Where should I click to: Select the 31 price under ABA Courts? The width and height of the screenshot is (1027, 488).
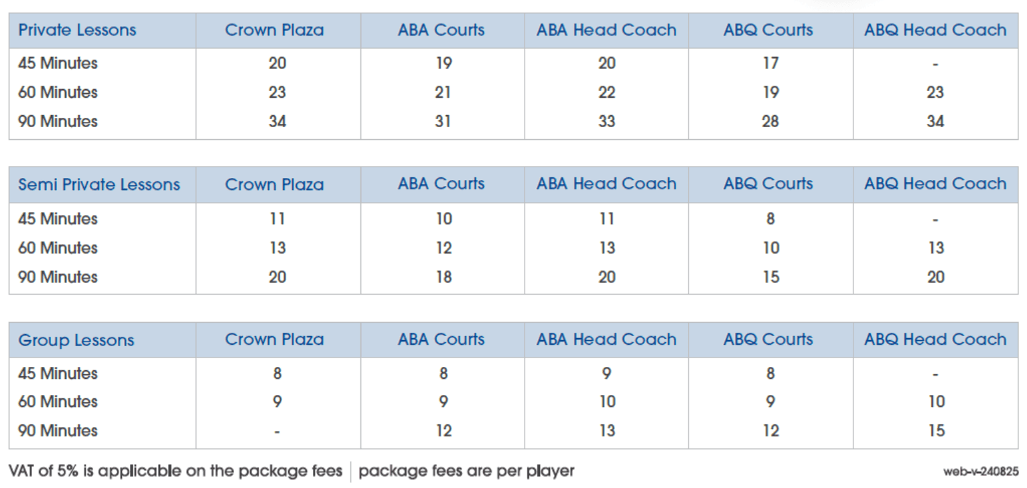pyautogui.click(x=443, y=121)
